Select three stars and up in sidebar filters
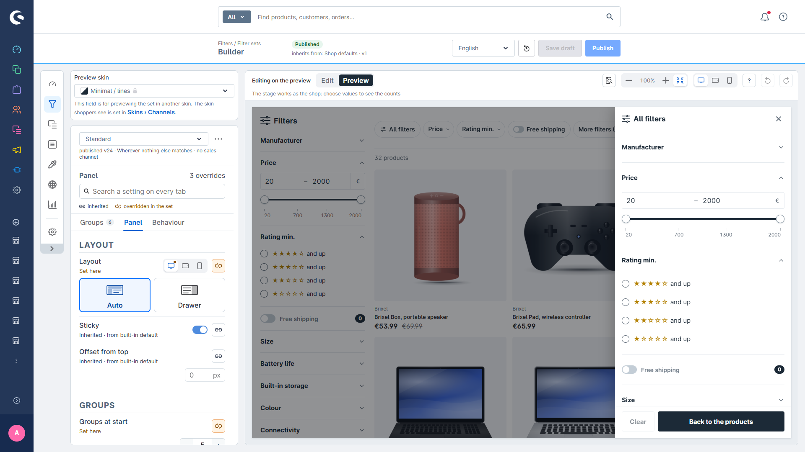Image resolution: width=805 pixels, height=452 pixels. (x=264, y=267)
